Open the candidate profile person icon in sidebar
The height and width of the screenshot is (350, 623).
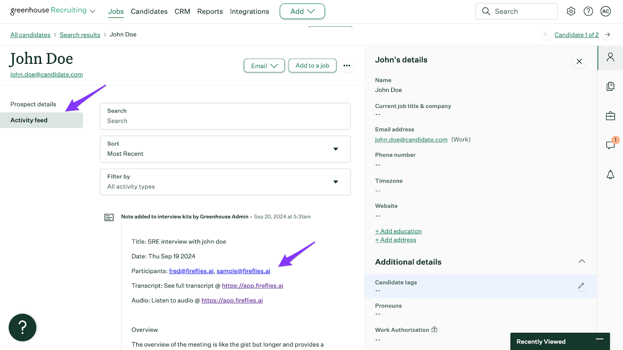click(610, 57)
